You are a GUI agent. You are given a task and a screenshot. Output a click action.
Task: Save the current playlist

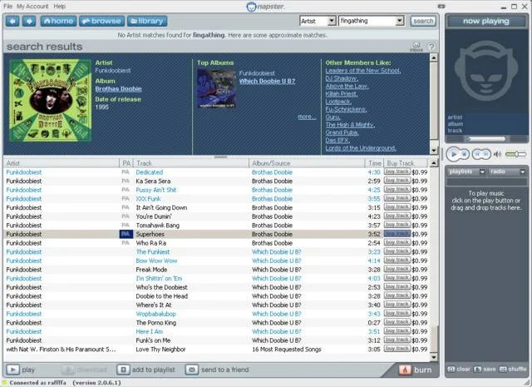[x=485, y=369]
